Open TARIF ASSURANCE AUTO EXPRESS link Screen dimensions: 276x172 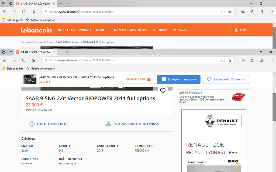click(x=132, y=124)
